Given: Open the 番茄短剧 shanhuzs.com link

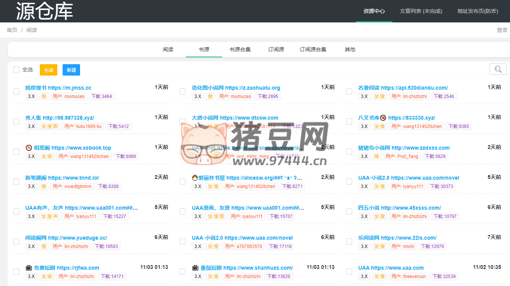Looking at the screenshot, I should [242, 268].
